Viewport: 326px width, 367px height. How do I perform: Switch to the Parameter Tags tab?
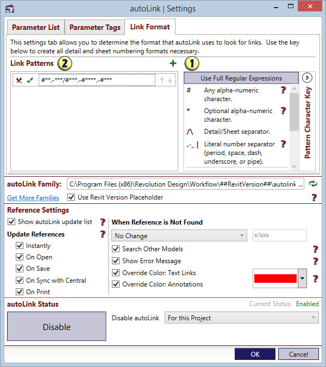tap(95, 27)
